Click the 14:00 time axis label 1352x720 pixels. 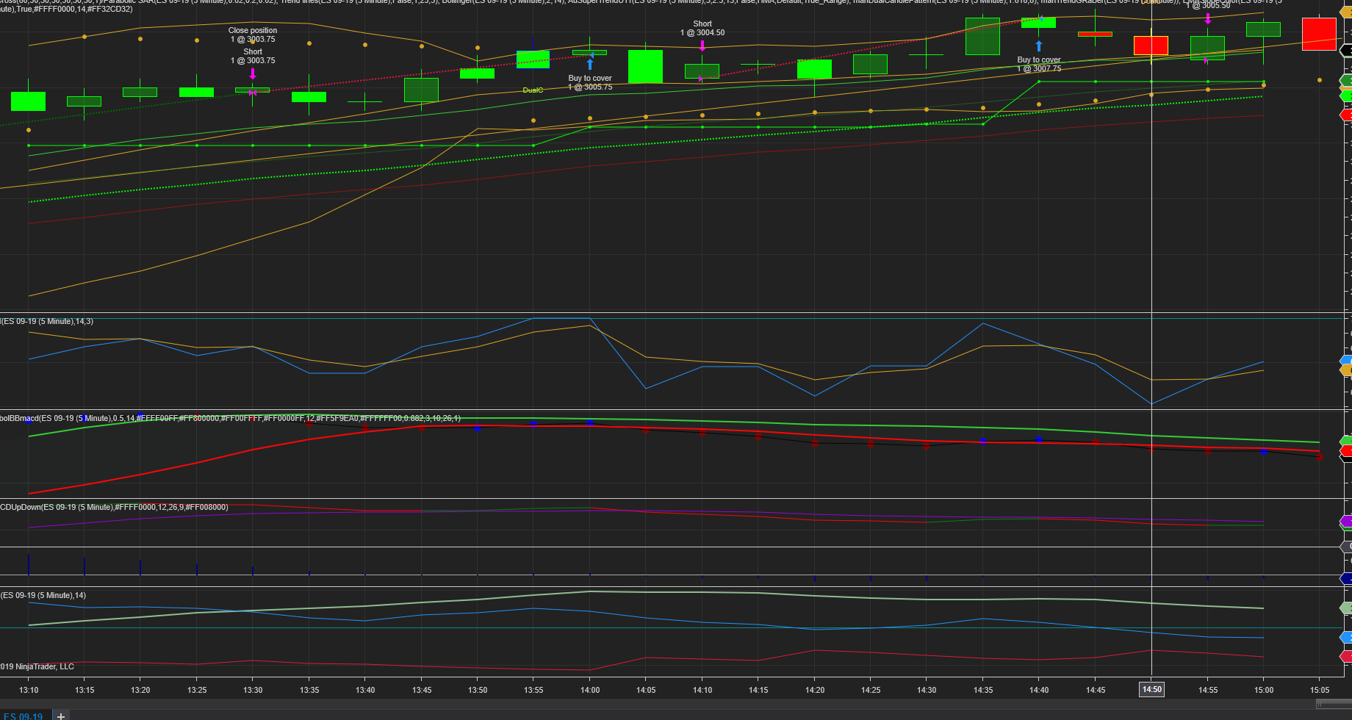[x=590, y=690]
